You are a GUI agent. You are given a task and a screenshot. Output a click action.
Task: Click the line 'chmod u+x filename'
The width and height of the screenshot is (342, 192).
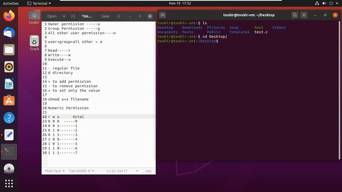click(68, 99)
